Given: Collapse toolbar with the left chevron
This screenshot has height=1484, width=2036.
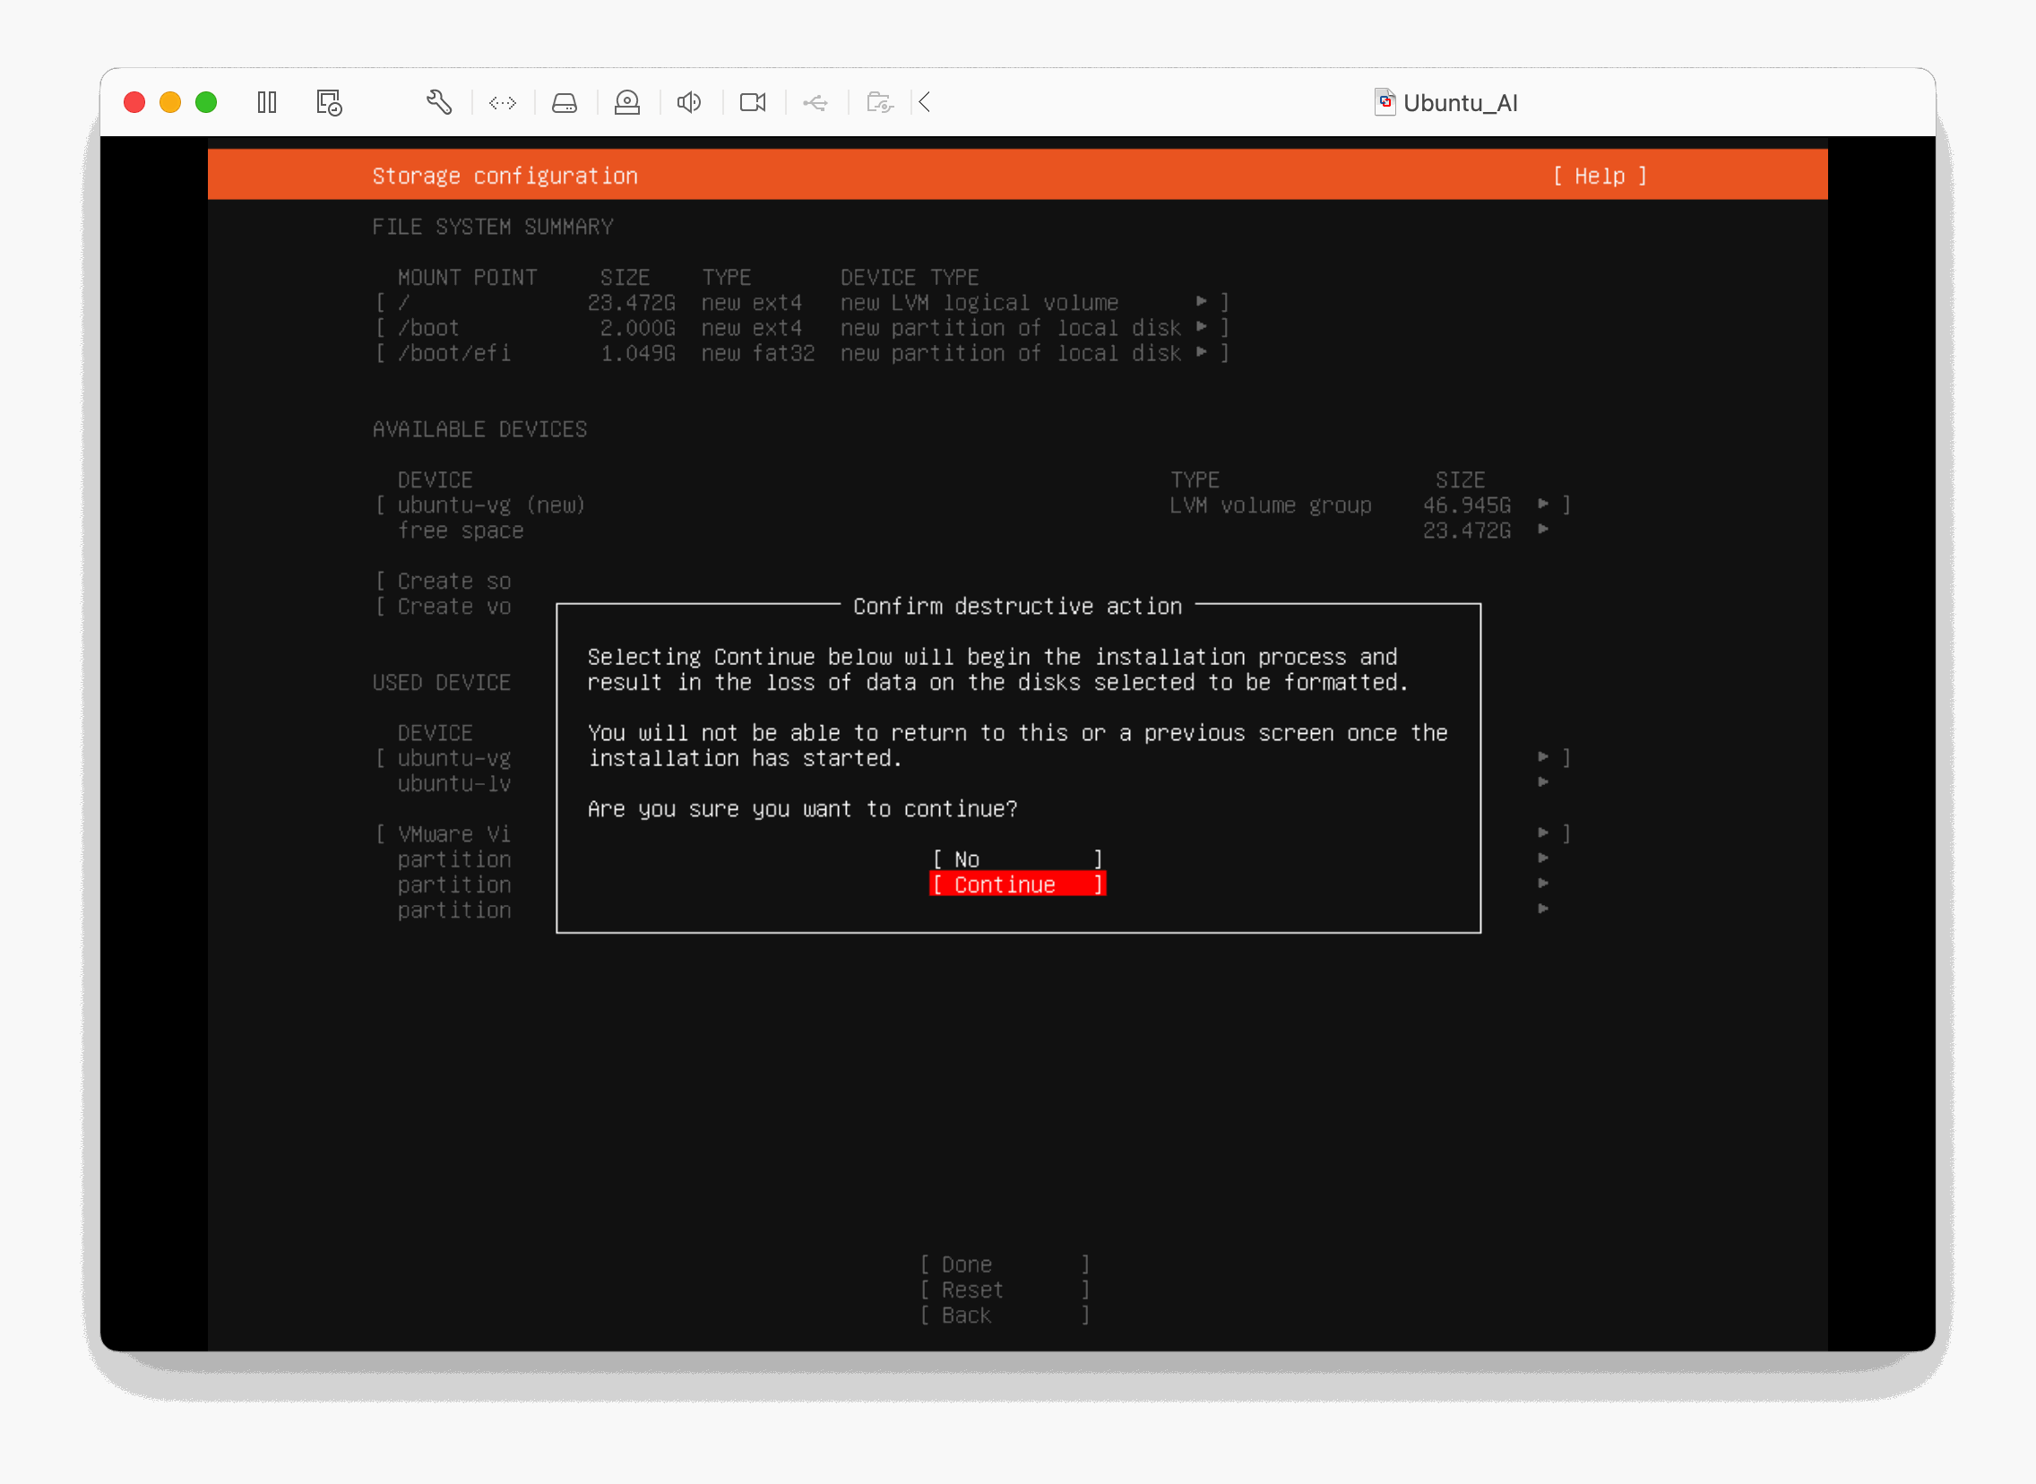Looking at the screenshot, I should tap(925, 102).
